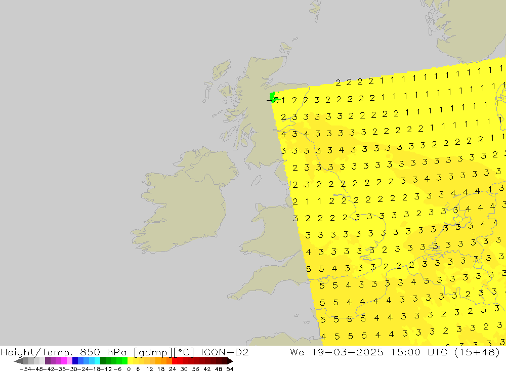Viewport: 506px width, 371px height.
Task: Click the '[gdmp][°C]' units label
Action: pyautogui.click(x=164, y=352)
